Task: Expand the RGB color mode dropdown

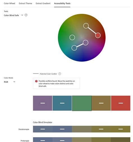Action: (x=10, y=82)
